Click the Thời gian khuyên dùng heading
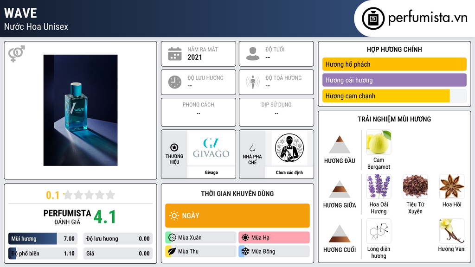Image resolution: width=475 pixels, height=267 pixels. (x=237, y=194)
